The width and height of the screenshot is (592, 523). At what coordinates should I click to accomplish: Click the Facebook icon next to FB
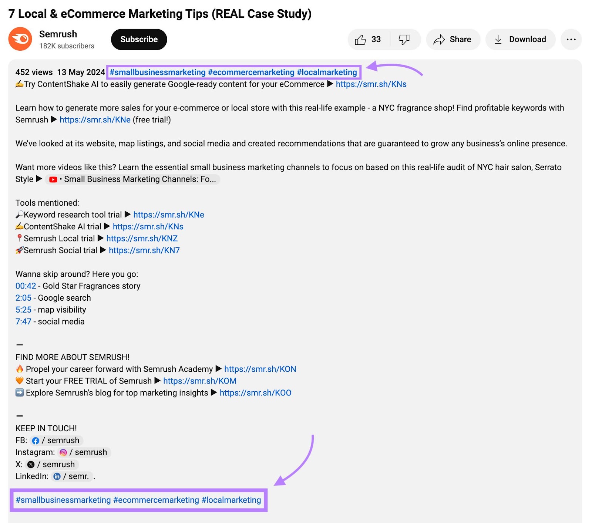pos(36,440)
